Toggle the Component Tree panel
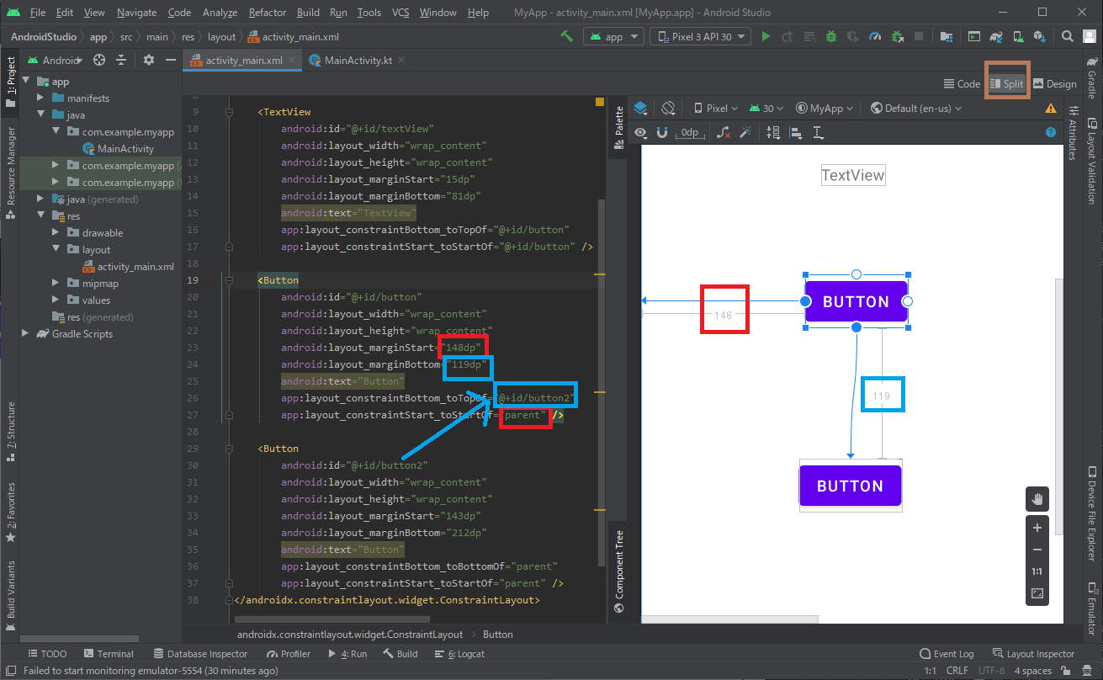The image size is (1103, 680). point(618,571)
